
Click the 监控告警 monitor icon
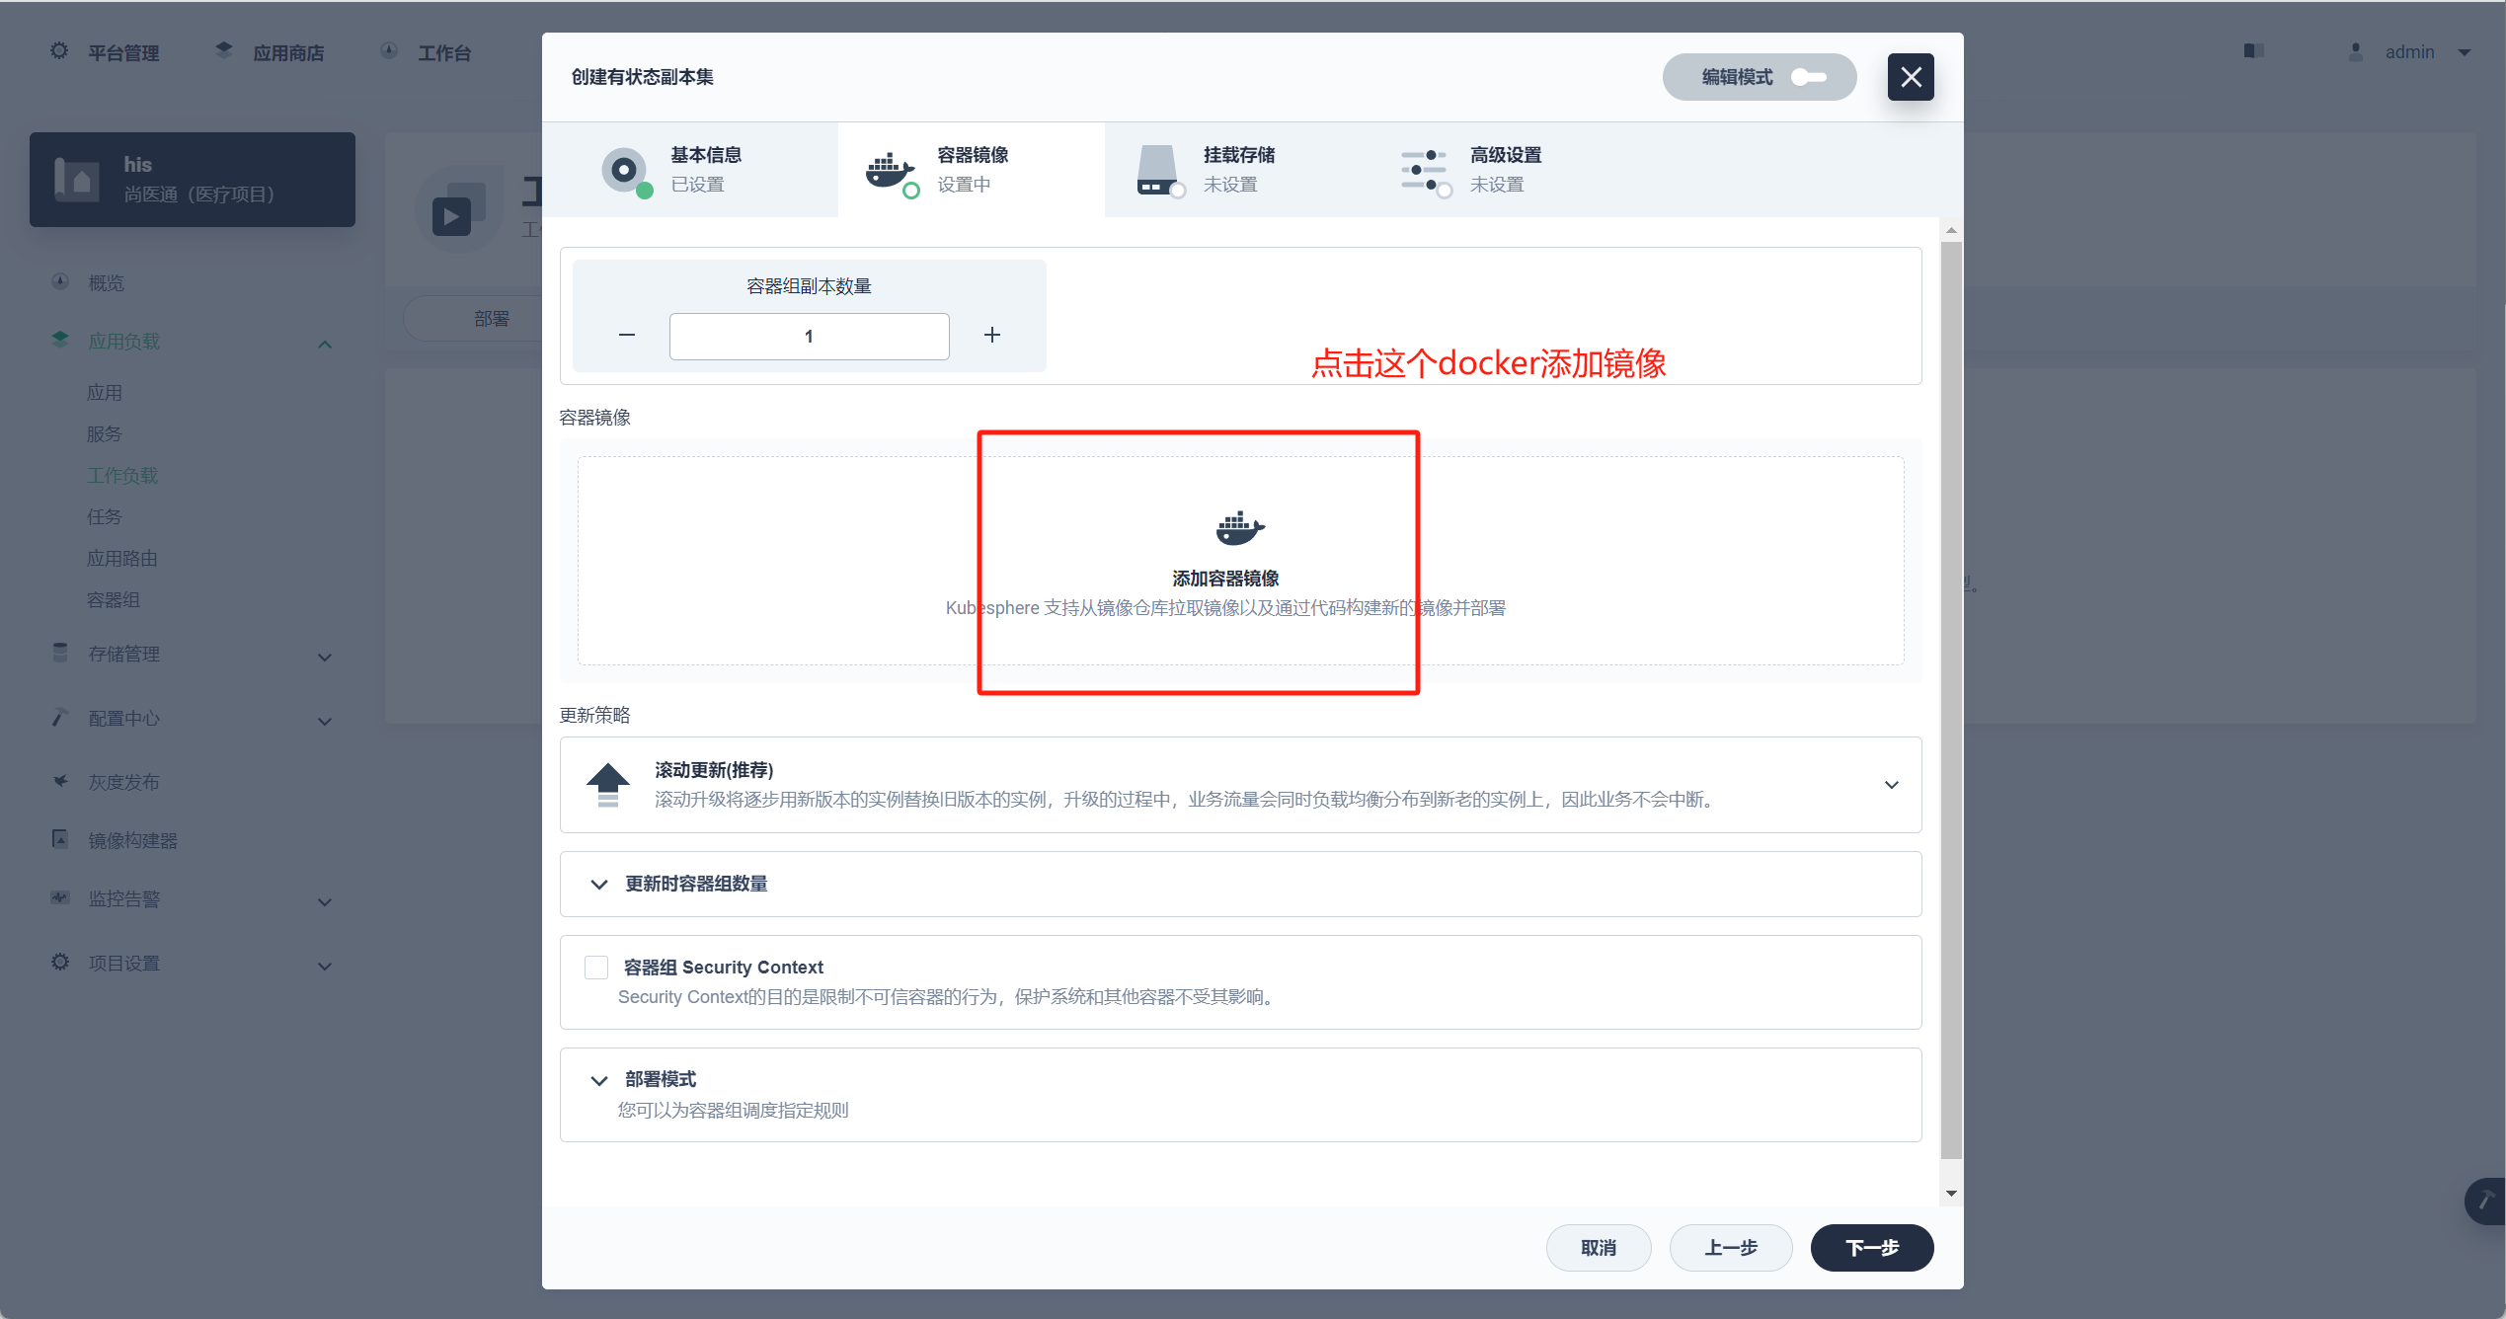point(60,897)
